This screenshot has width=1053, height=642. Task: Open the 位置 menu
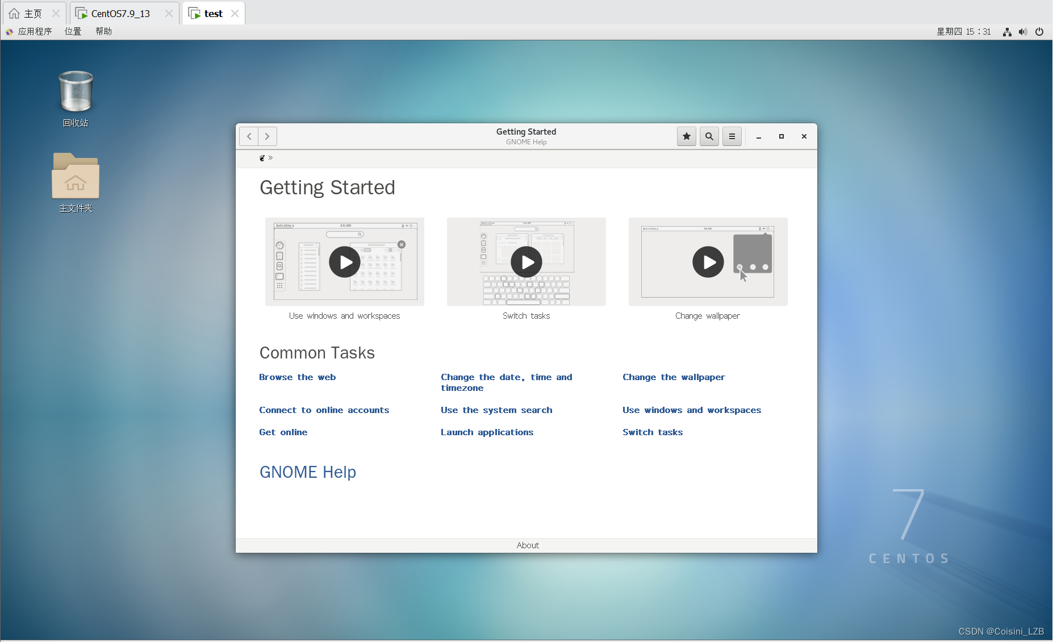click(73, 32)
